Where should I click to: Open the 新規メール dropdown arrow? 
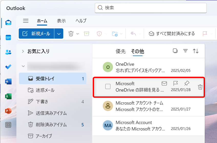point(59,34)
